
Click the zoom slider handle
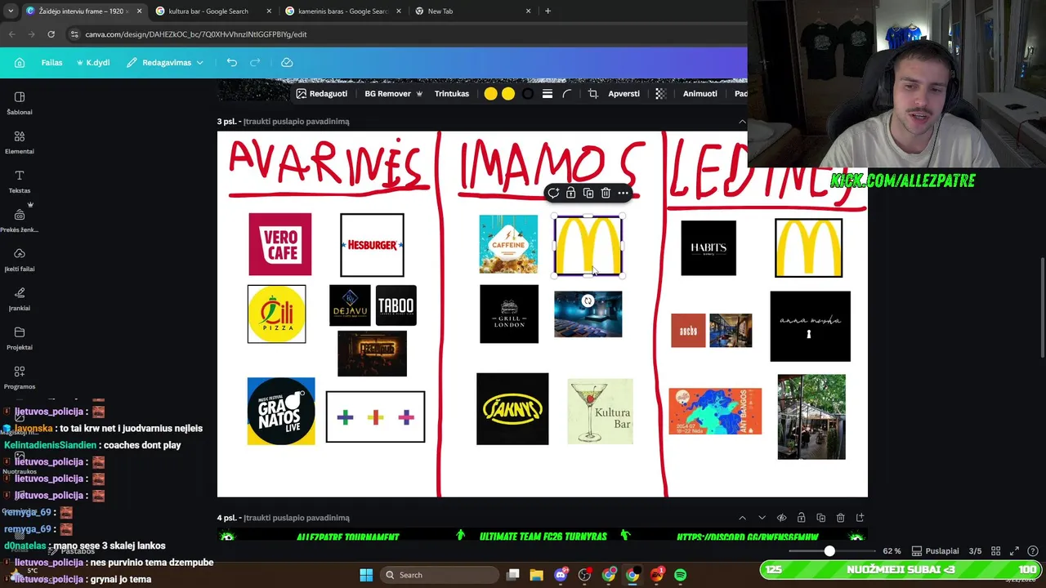829,551
